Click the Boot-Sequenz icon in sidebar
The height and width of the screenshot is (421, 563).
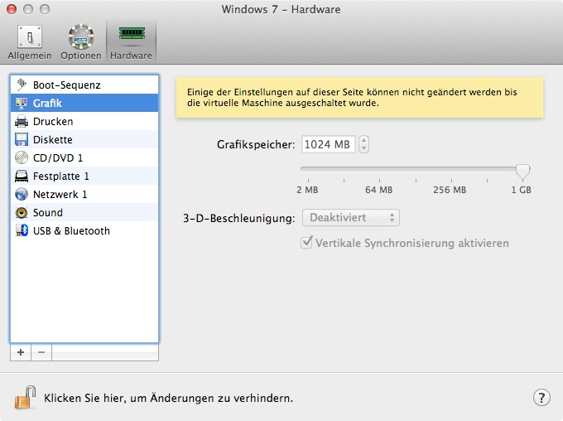22,85
